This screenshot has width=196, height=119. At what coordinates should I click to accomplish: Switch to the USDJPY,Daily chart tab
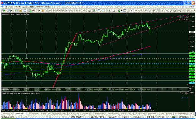point(140,113)
